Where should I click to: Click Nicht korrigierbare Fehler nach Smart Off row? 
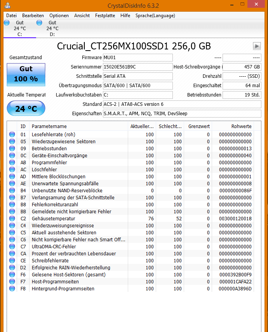click(131, 239)
